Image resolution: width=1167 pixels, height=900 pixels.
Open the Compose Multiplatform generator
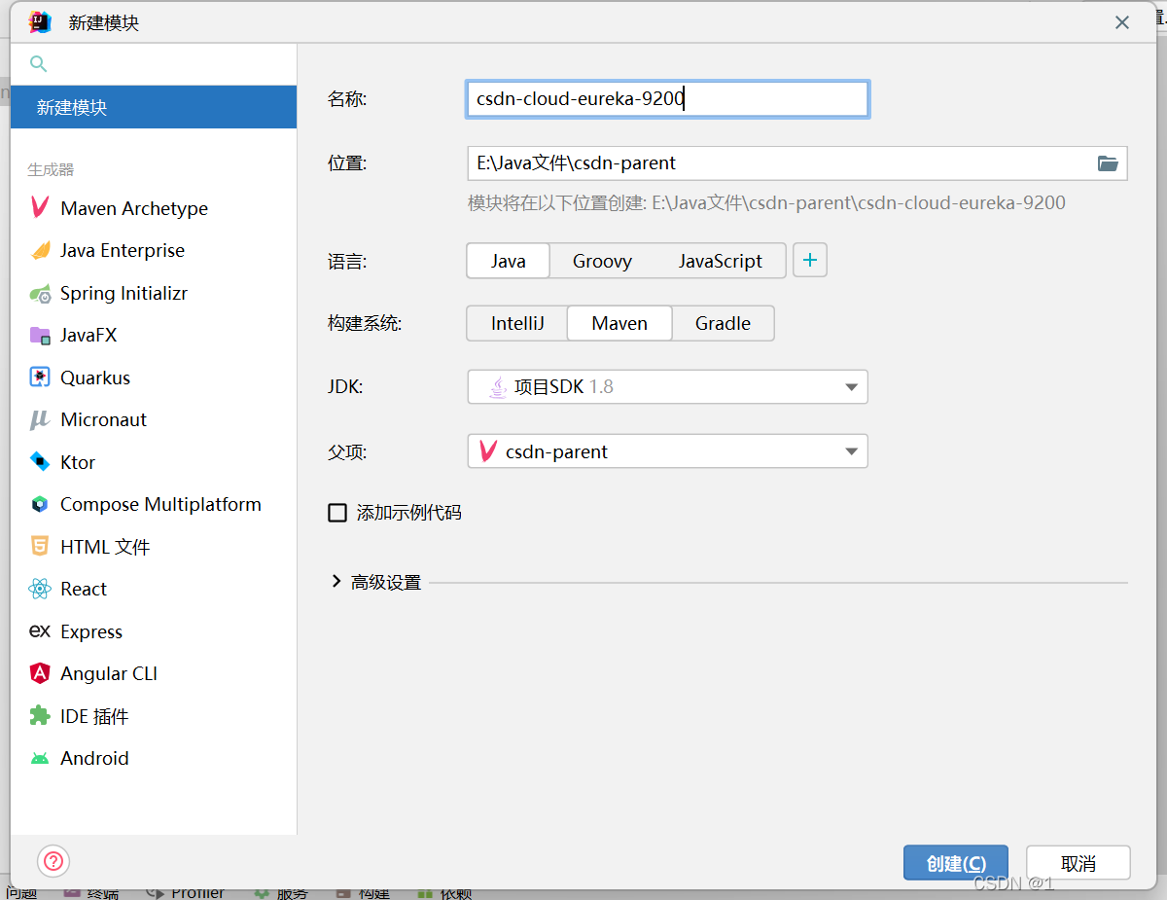pyautogui.click(x=160, y=504)
